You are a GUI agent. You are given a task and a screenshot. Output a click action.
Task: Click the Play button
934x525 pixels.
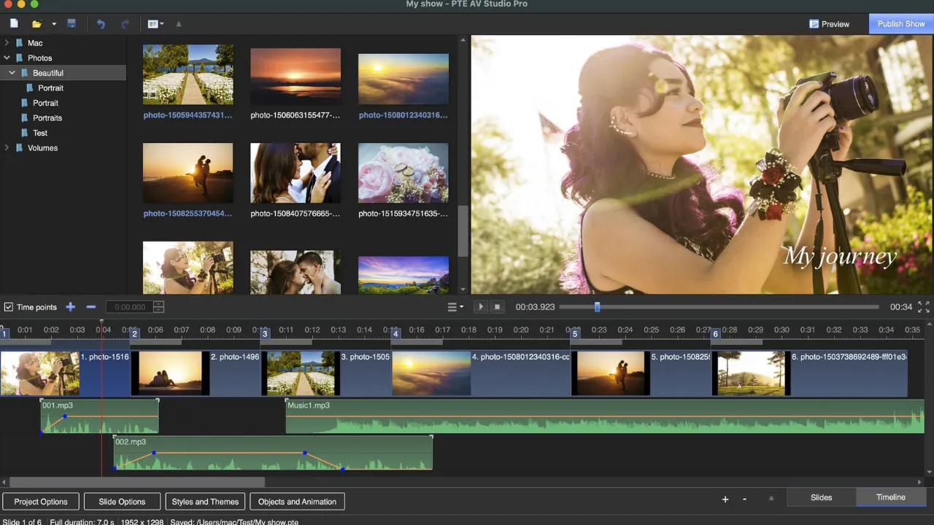480,307
